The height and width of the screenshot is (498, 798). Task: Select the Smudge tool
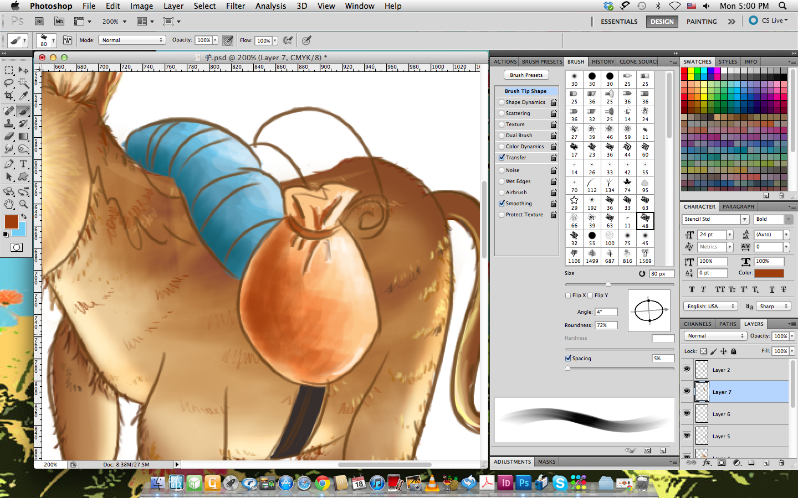[9, 149]
